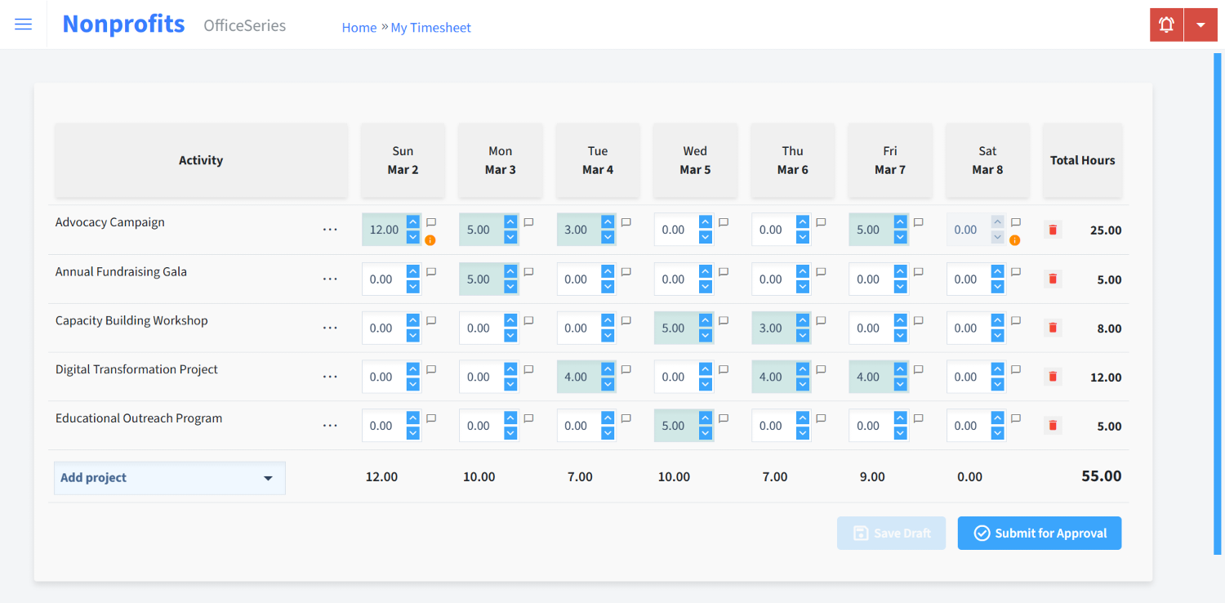Open the notification bell alerts
This screenshot has height=603, width=1225.
pos(1165,25)
